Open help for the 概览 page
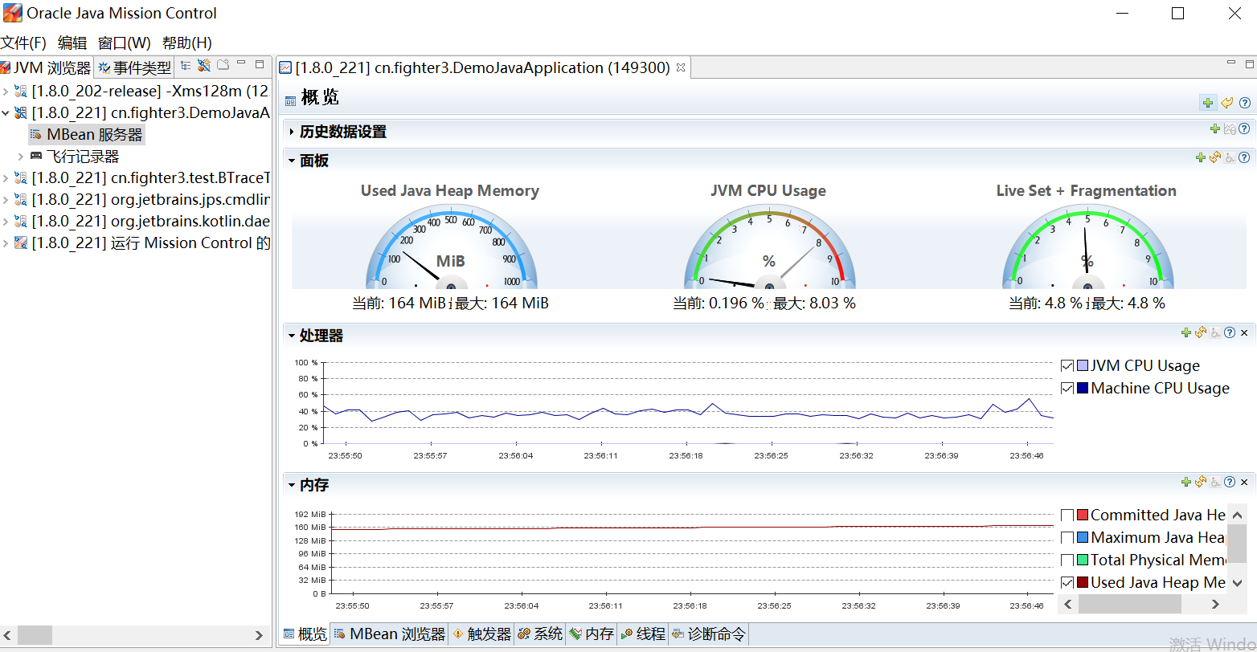The width and height of the screenshot is (1257, 652). (x=1245, y=102)
